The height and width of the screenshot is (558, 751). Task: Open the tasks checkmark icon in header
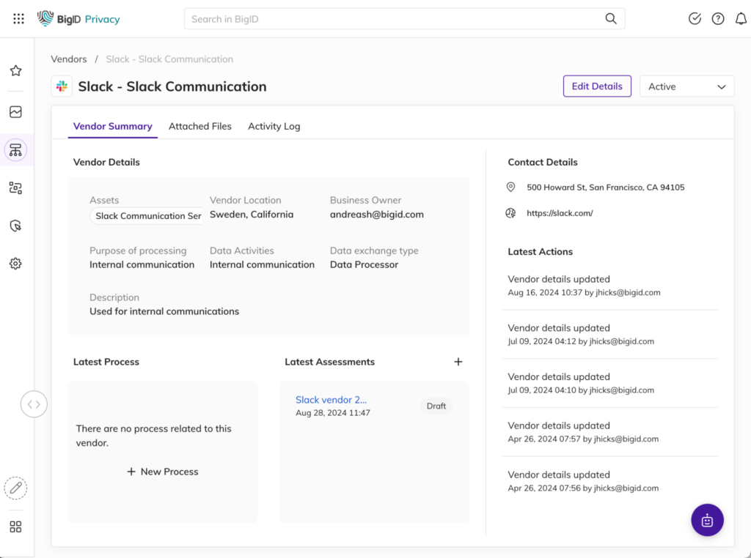(x=695, y=19)
